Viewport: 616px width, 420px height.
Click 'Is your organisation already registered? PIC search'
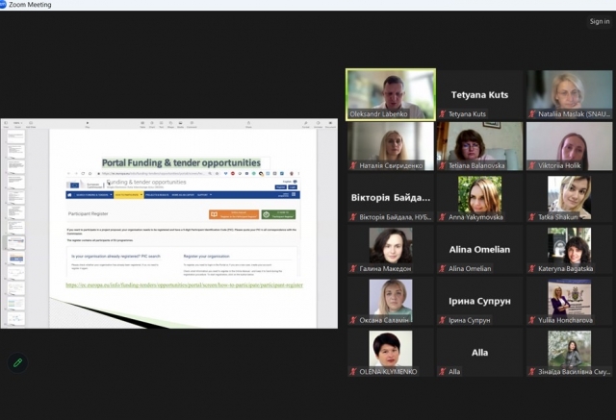tap(115, 256)
